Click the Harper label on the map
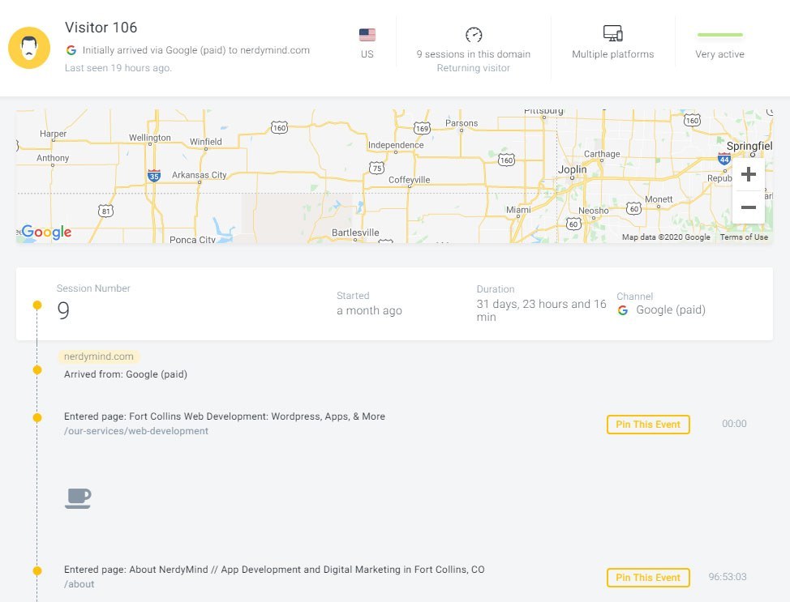This screenshot has height=602, width=790. [53, 134]
